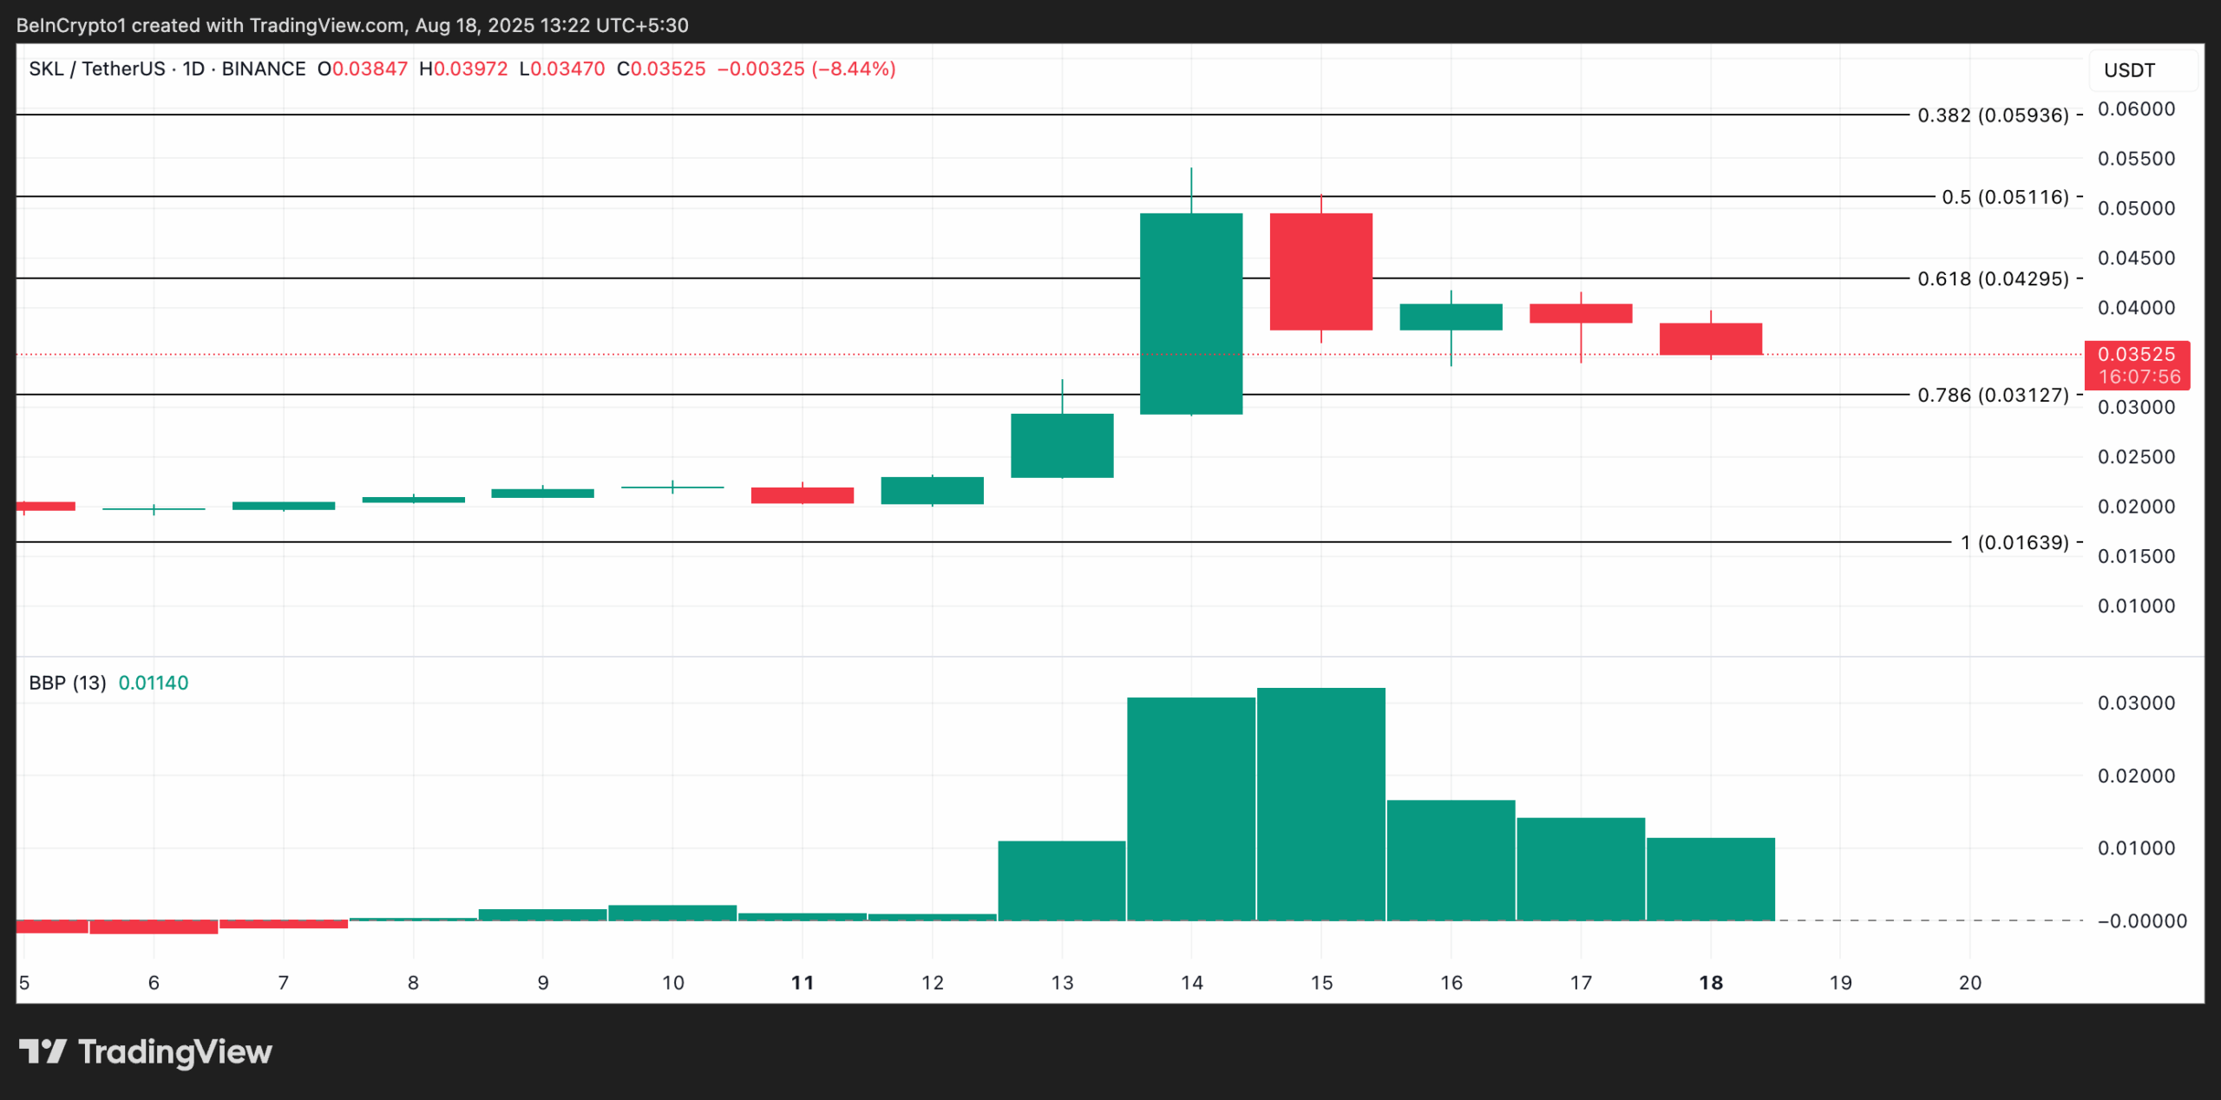The width and height of the screenshot is (2221, 1100).
Task: Click the 0.05000 value on the price scale
Action: coord(2138,207)
